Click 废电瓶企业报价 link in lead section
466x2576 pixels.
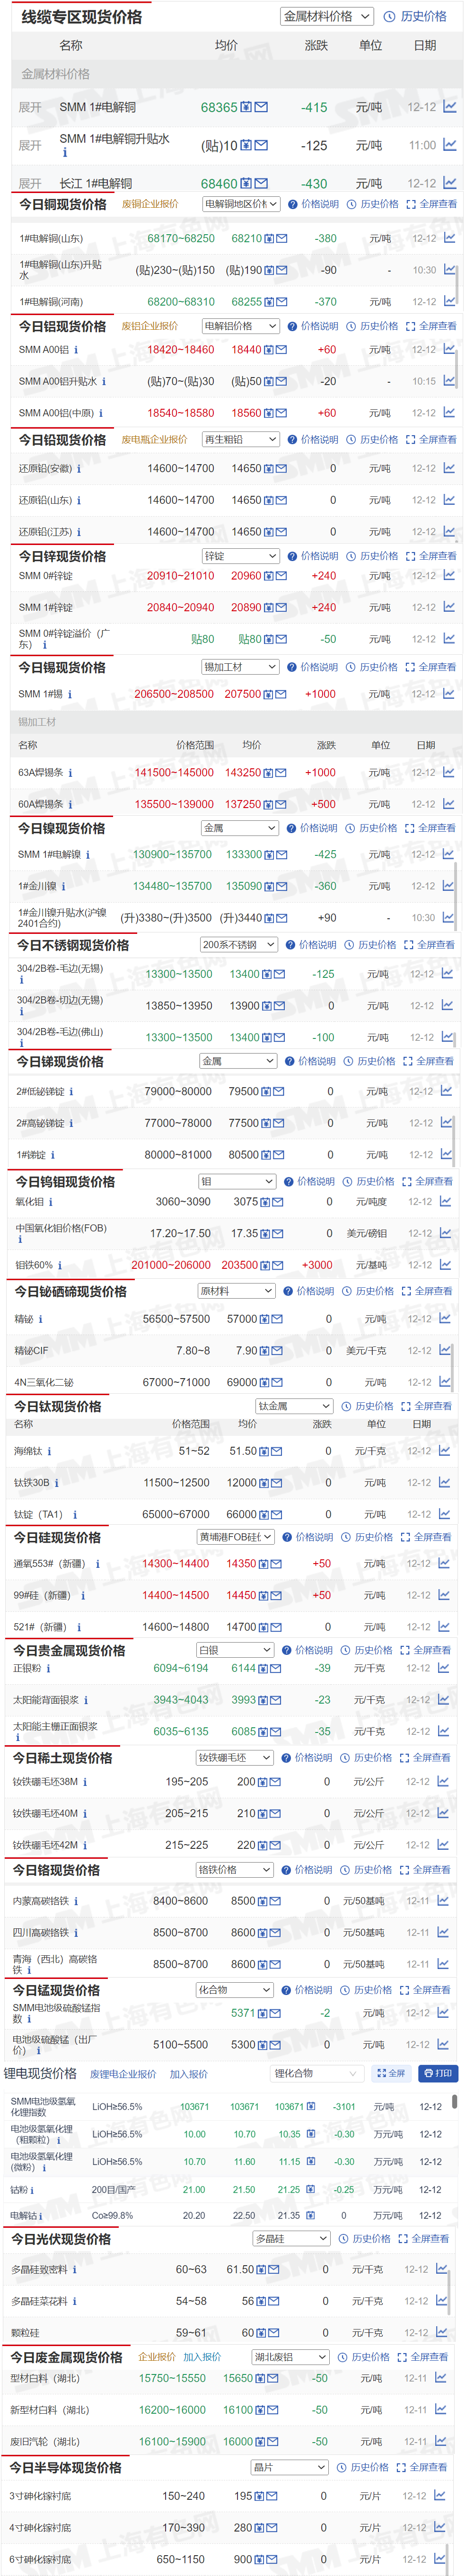pyautogui.click(x=155, y=440)
